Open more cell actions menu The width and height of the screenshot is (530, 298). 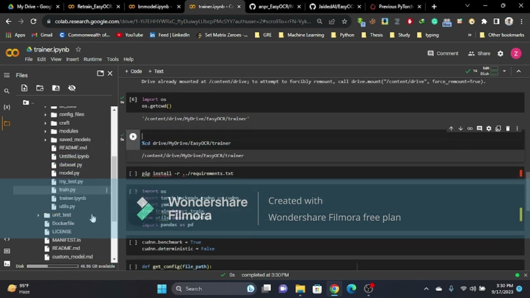point(517,128)
